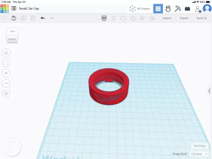The width and height of the screenshot is (212, 159).
Task: Open the Bricks editor icon
Action: tap(187, 9)
